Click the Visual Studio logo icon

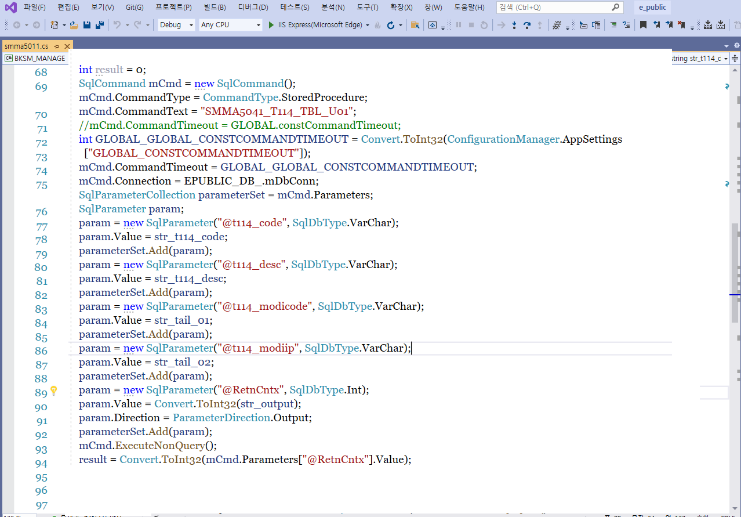10,8
